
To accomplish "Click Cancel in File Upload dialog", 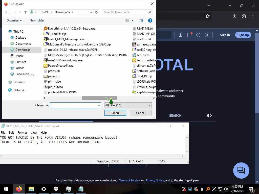I will tap(141, 113).
